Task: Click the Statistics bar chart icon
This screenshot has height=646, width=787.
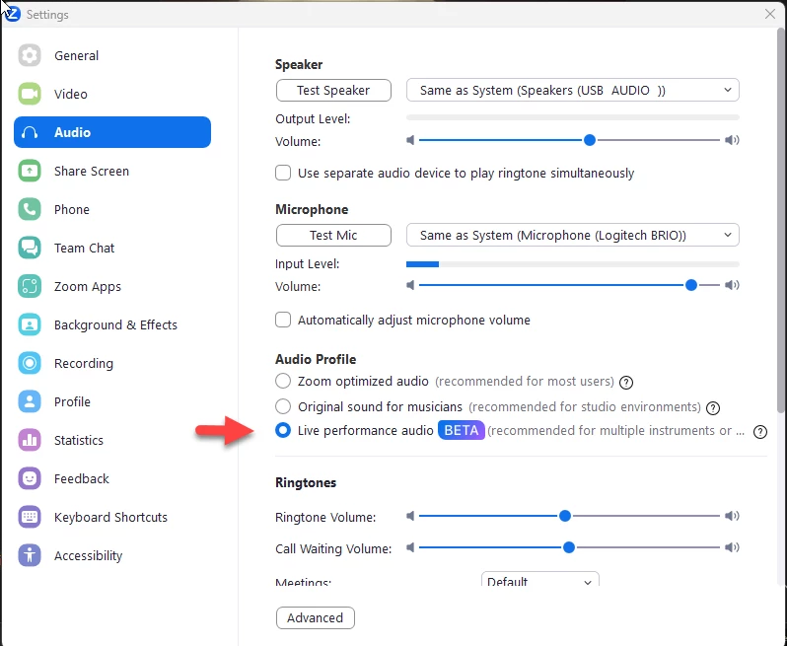Action: [30, 440]
